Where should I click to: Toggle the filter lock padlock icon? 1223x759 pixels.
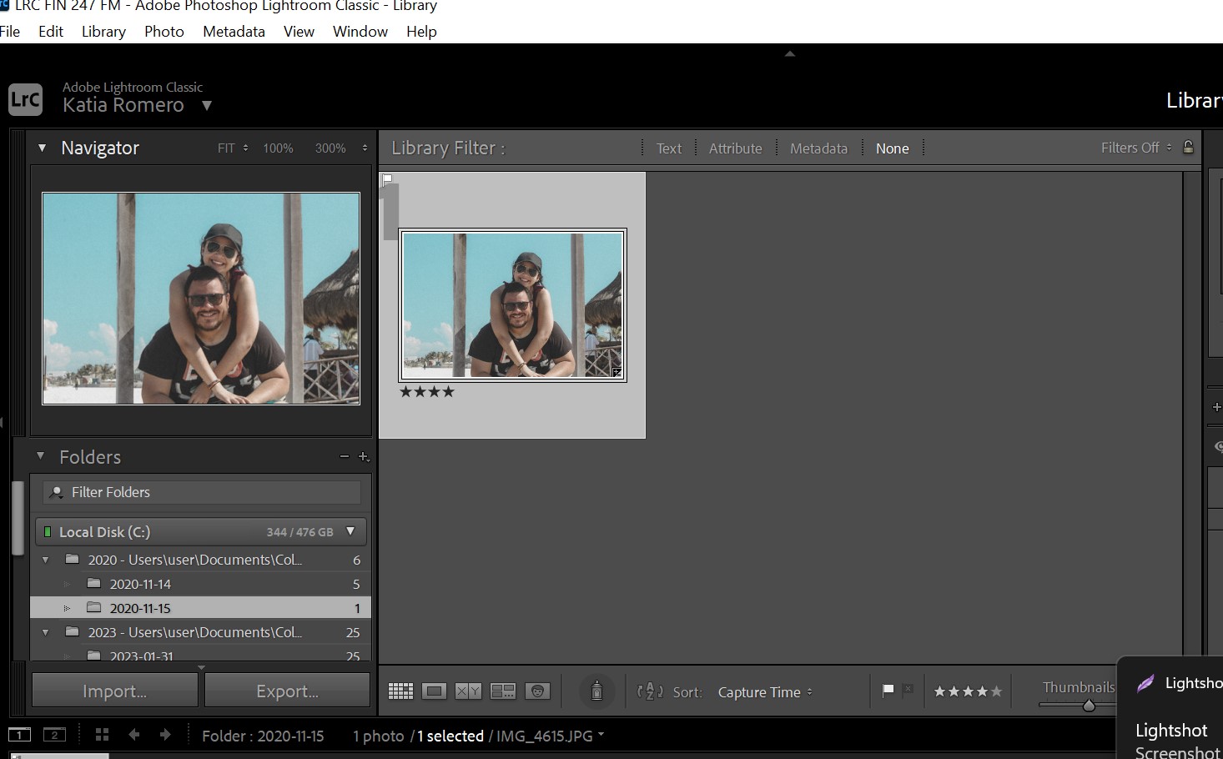tap(1188, 148)
